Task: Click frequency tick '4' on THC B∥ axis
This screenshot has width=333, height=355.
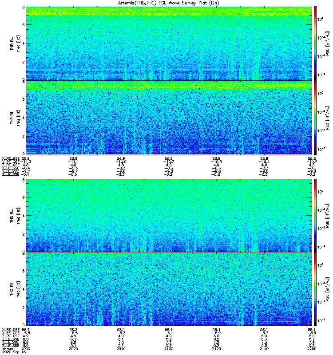Action: [24, 289]
